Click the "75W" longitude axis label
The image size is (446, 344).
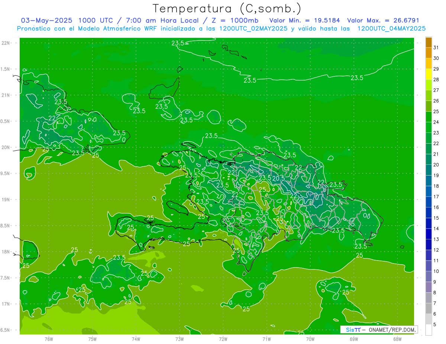tap(93, 339)
